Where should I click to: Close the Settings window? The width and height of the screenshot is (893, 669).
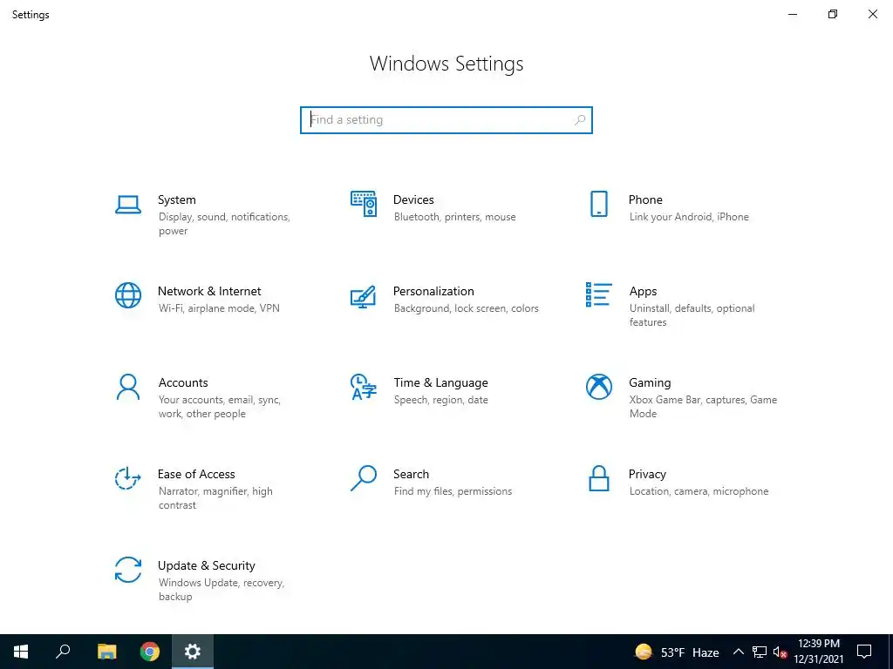872,14
